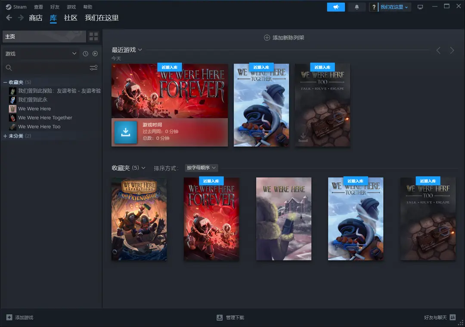Select We Were Here in the sidebar list
465x327 pixels.
[30, 108]
